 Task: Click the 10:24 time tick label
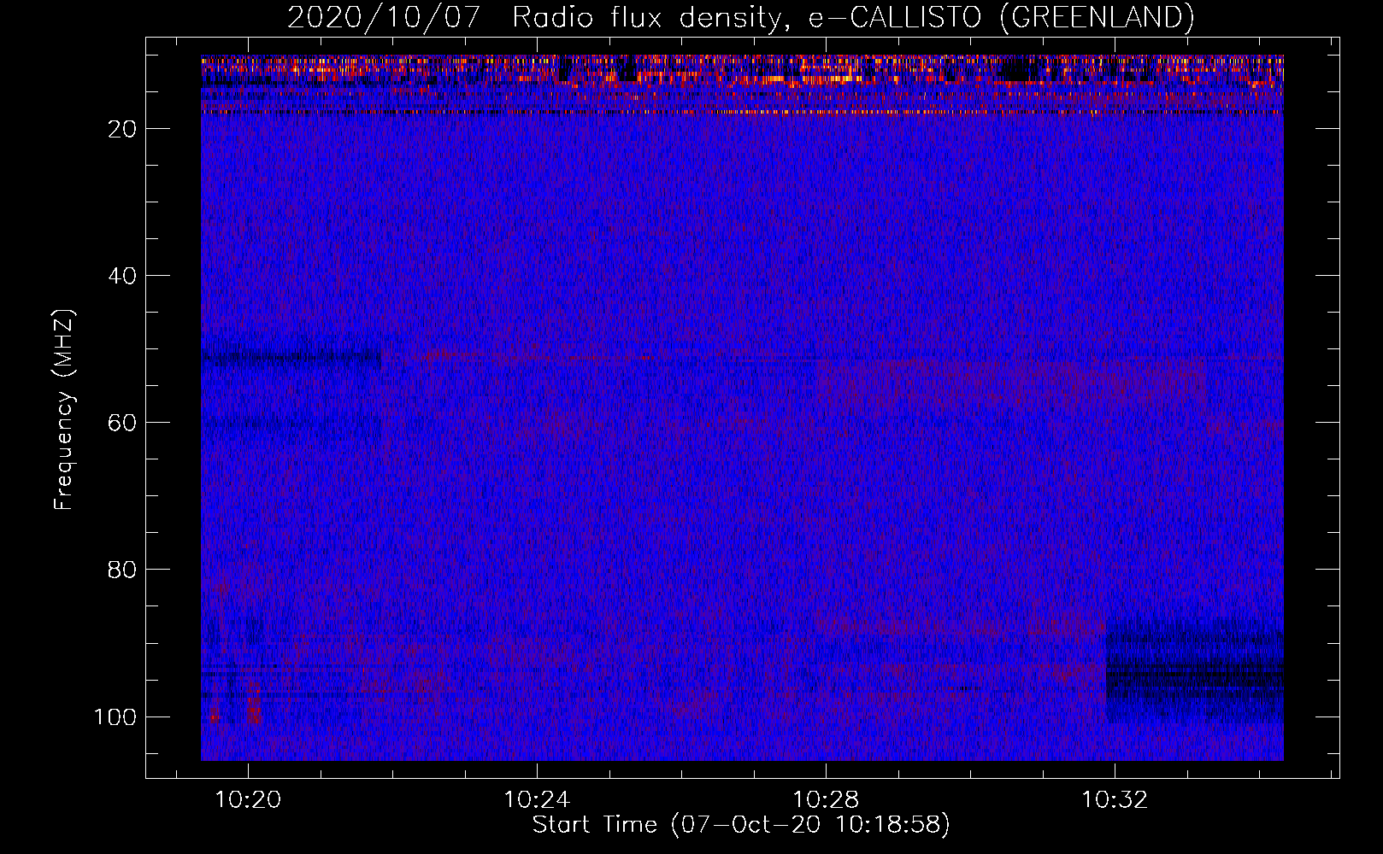coord(537,800)
